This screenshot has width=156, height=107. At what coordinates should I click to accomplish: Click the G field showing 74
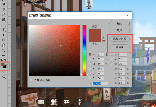101,74
